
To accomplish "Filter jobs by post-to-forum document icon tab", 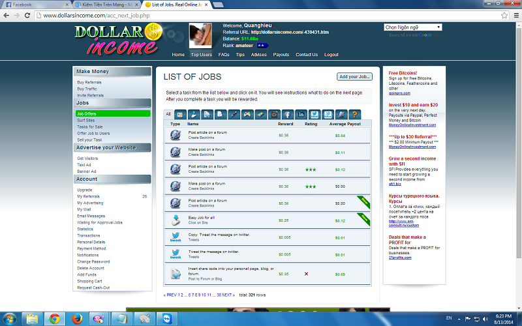I will pyautogui.click(x=207, y=115).
